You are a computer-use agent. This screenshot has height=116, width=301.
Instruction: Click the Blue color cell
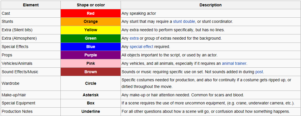point(91,47)
